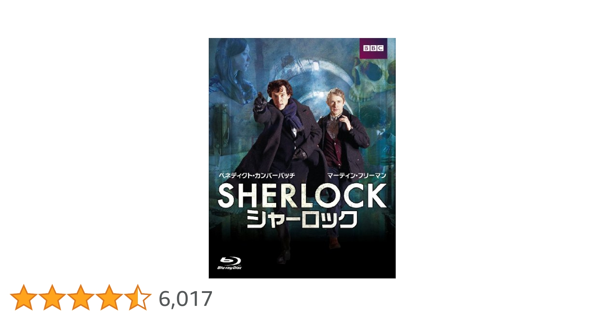This screenshot has height=317, width=605.
Task: Select the fourth orange rating star
Action: coord(109,297)
